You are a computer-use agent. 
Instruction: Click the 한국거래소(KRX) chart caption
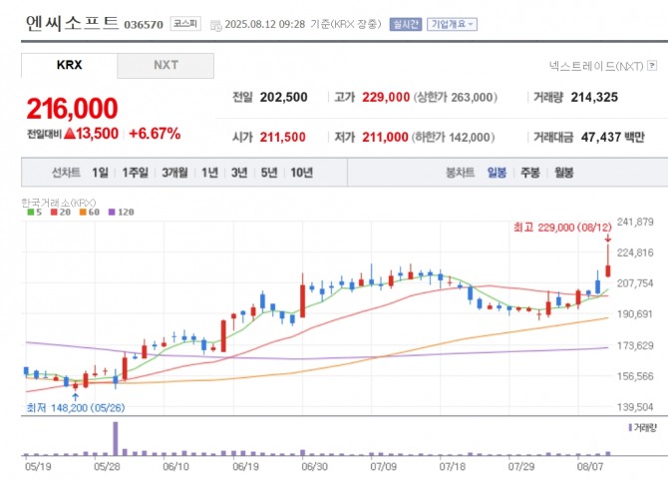coord(59,203)
